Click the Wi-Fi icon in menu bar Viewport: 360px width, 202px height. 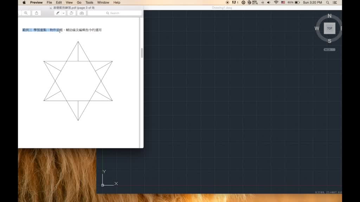pyautogui.click(x=276, y=2)
